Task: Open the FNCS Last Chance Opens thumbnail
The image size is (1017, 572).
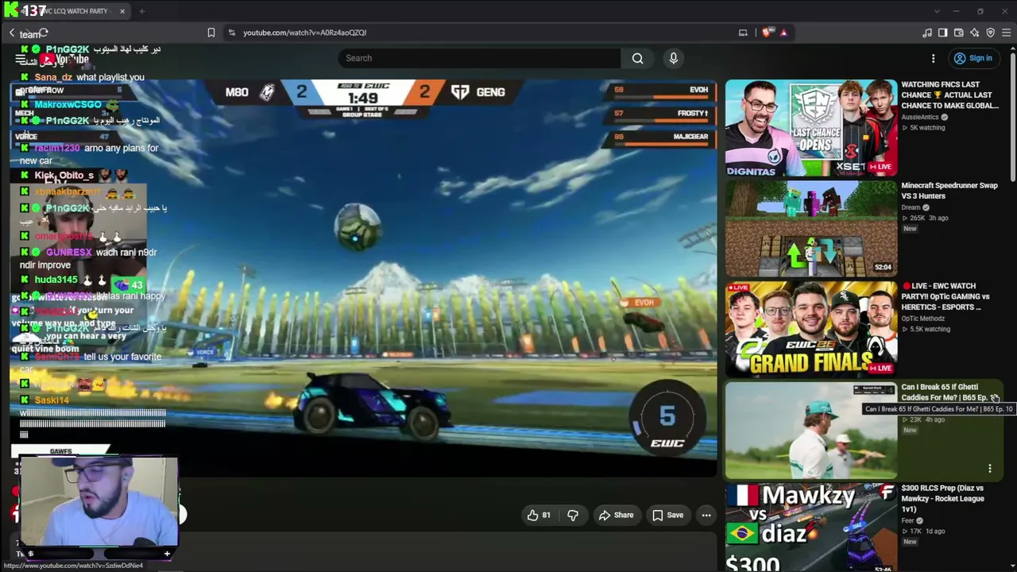Action: point(811,127)
